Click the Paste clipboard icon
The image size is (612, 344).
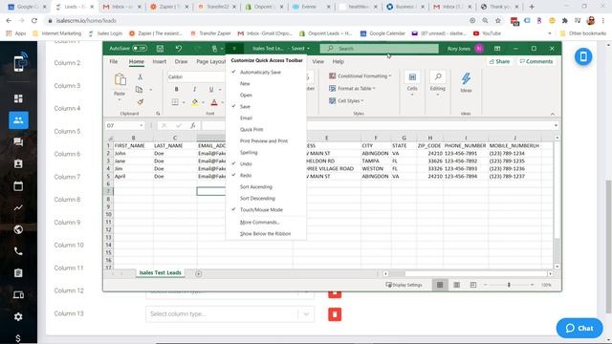(x=120, y=79)
